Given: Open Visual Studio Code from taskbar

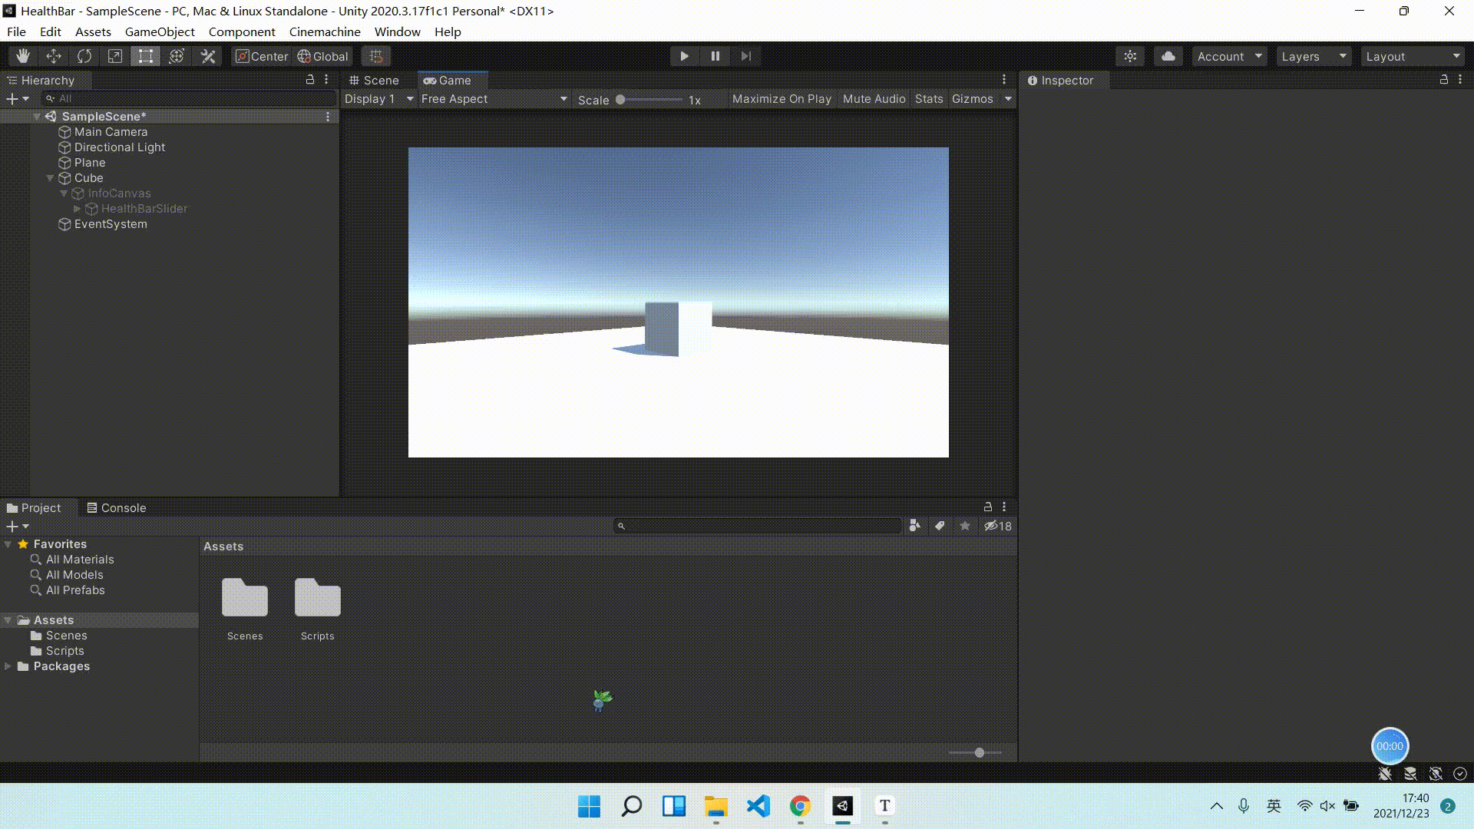Looking at the screenshot, I should tap(758, 806).
